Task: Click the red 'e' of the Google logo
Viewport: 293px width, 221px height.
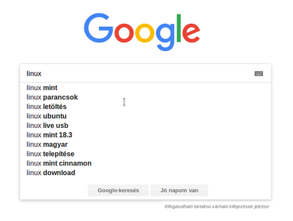Action: pyautogui.click(x=191, y=32)
